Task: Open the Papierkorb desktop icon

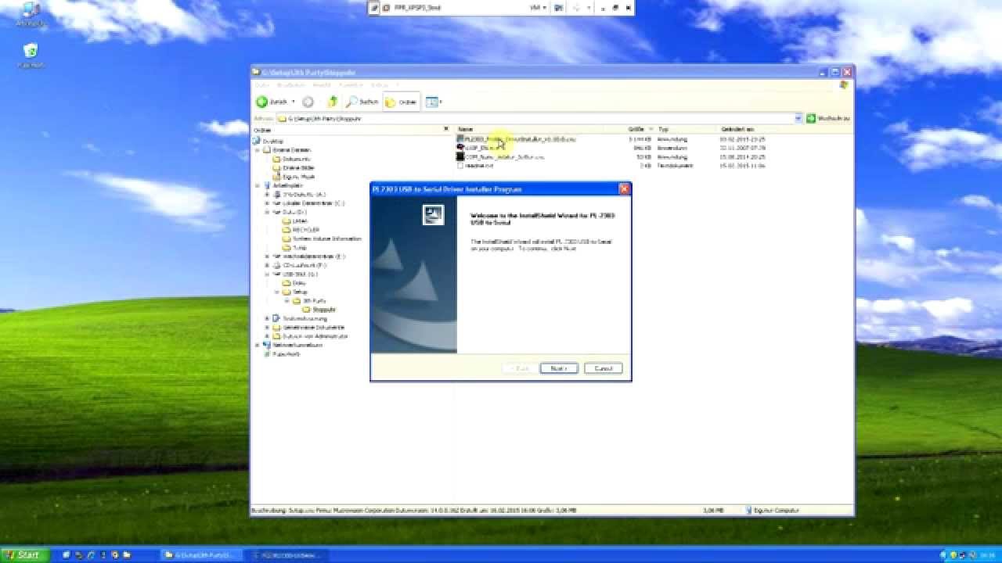Action: [31, 56]
